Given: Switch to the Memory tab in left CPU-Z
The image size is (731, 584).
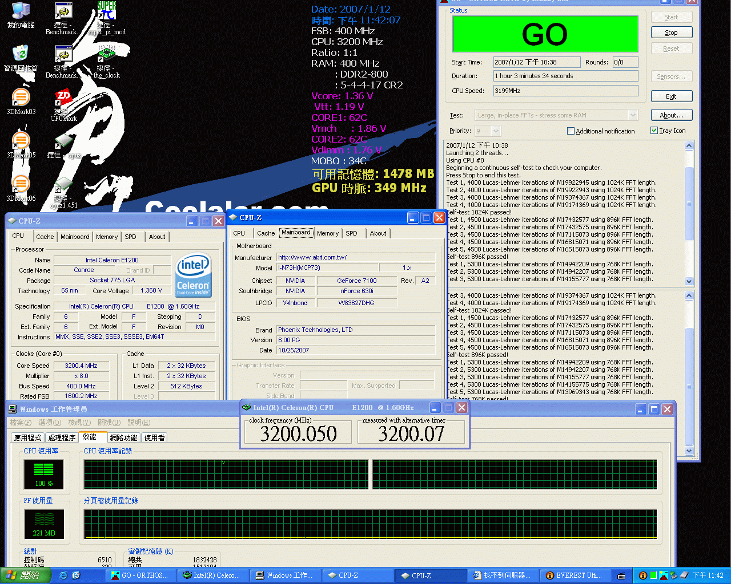Looking at the screenshot, I should click(x=107, y=237).
